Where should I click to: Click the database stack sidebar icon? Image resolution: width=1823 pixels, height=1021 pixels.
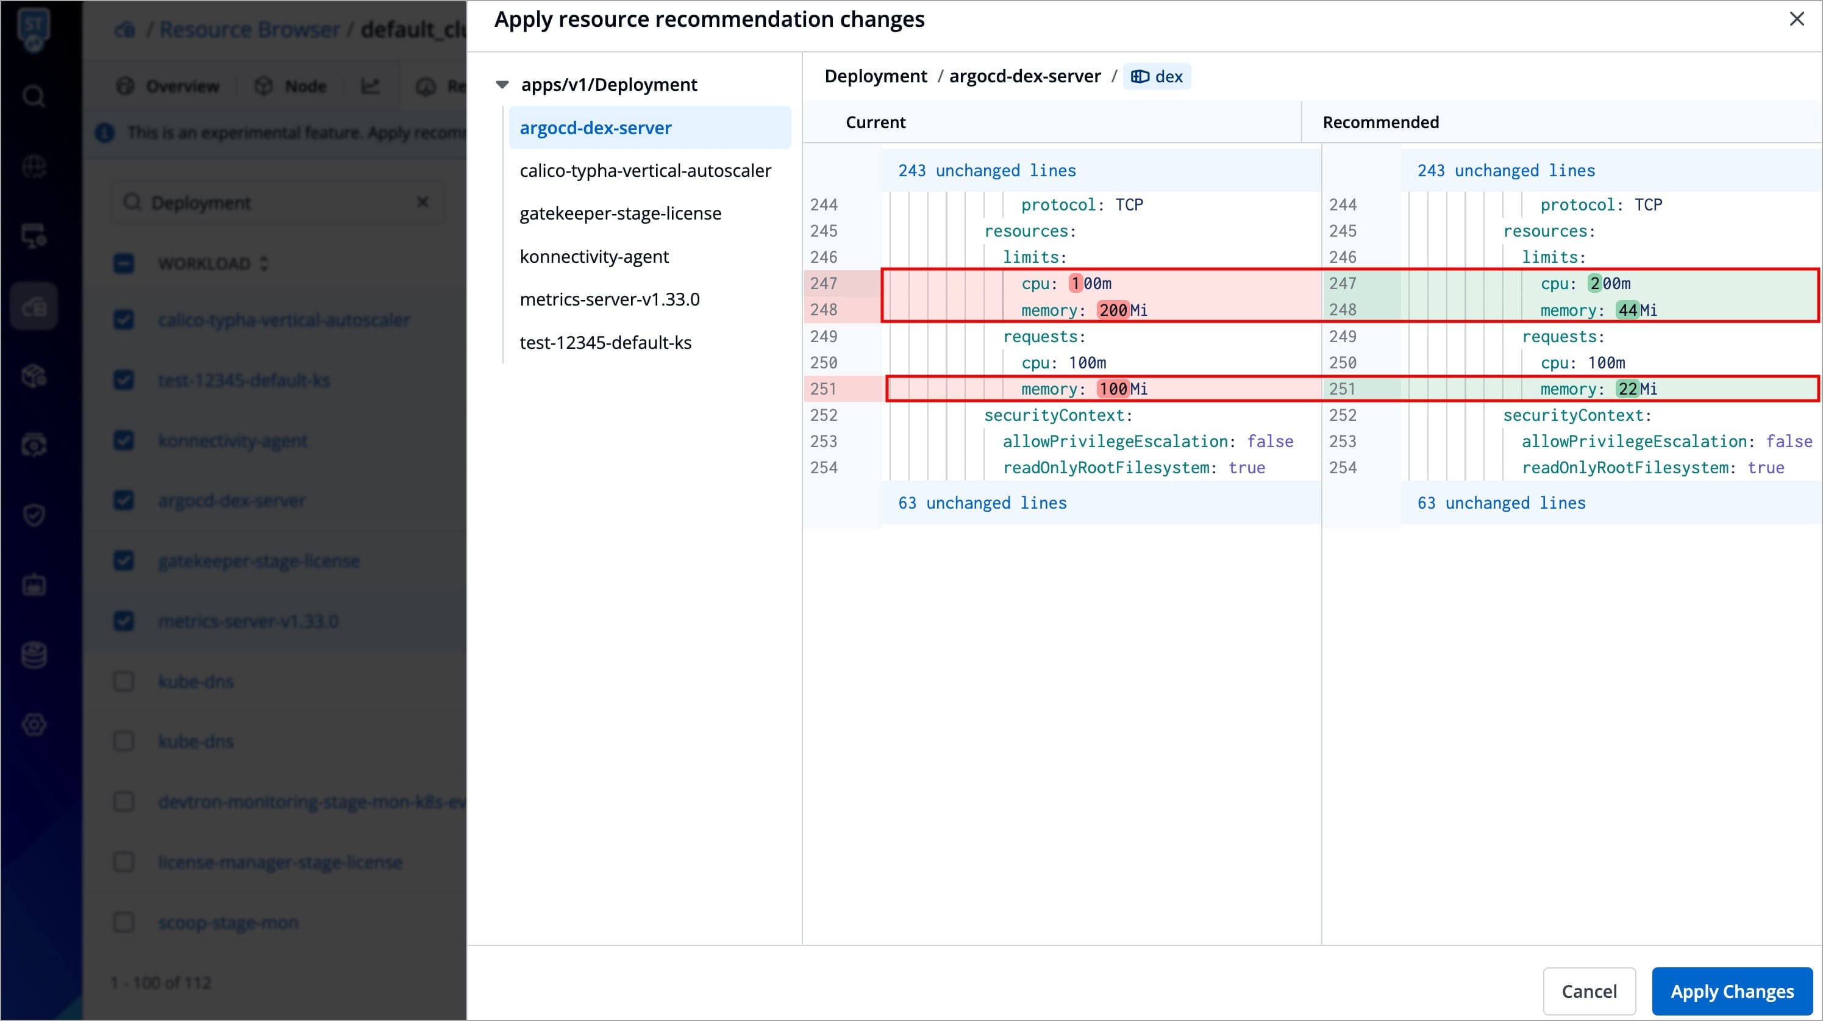[x=34, y=655]
